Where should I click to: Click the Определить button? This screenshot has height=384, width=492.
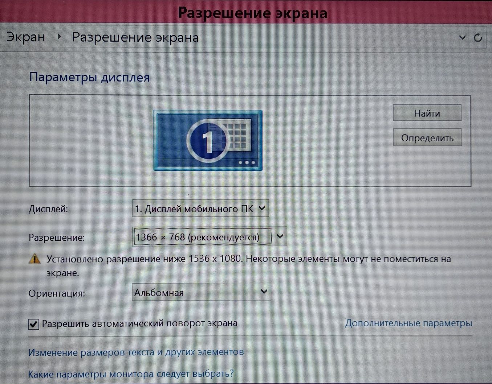click(427, 138)
